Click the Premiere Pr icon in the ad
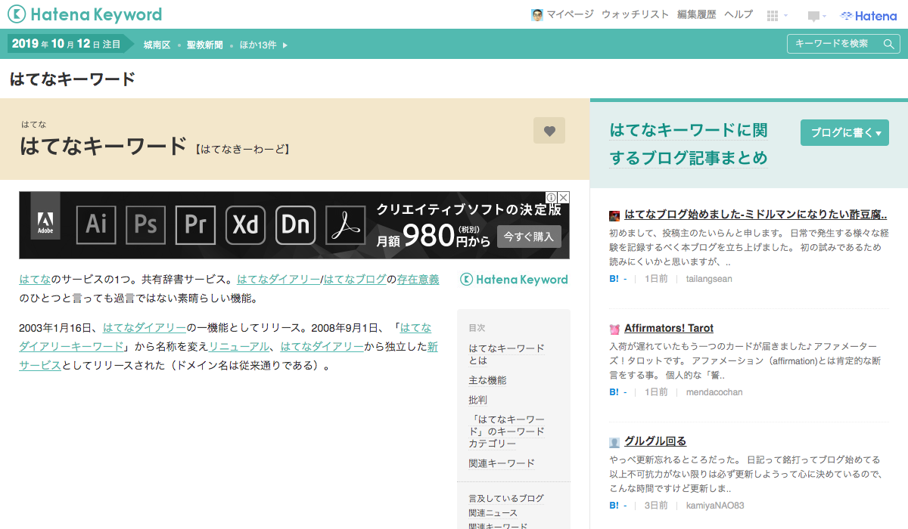 pos(195,224)
